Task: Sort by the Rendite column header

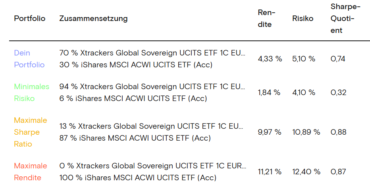Action: (x=265, y=19)
